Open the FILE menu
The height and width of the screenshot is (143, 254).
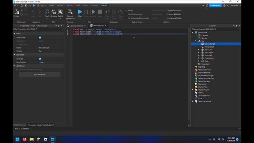[16, 6]
